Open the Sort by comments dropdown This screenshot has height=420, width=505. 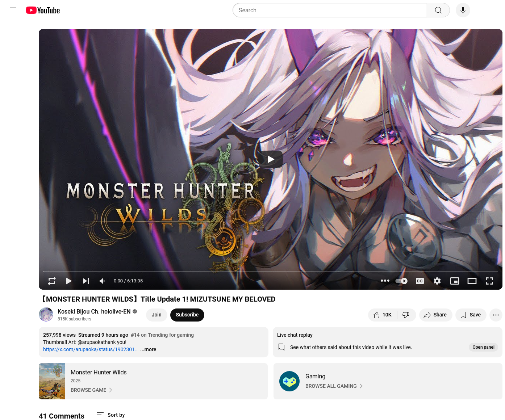(111, 415)
